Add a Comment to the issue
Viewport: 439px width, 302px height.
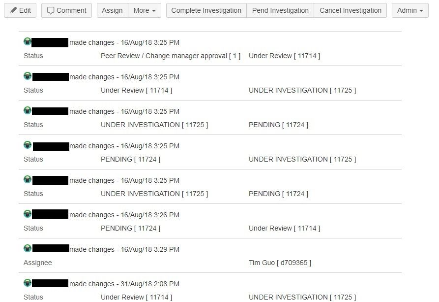(67, 10)
